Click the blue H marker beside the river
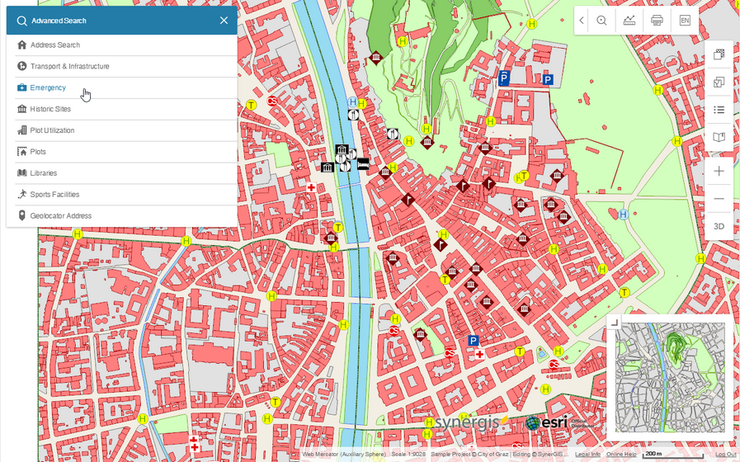 tap(352, 102)
